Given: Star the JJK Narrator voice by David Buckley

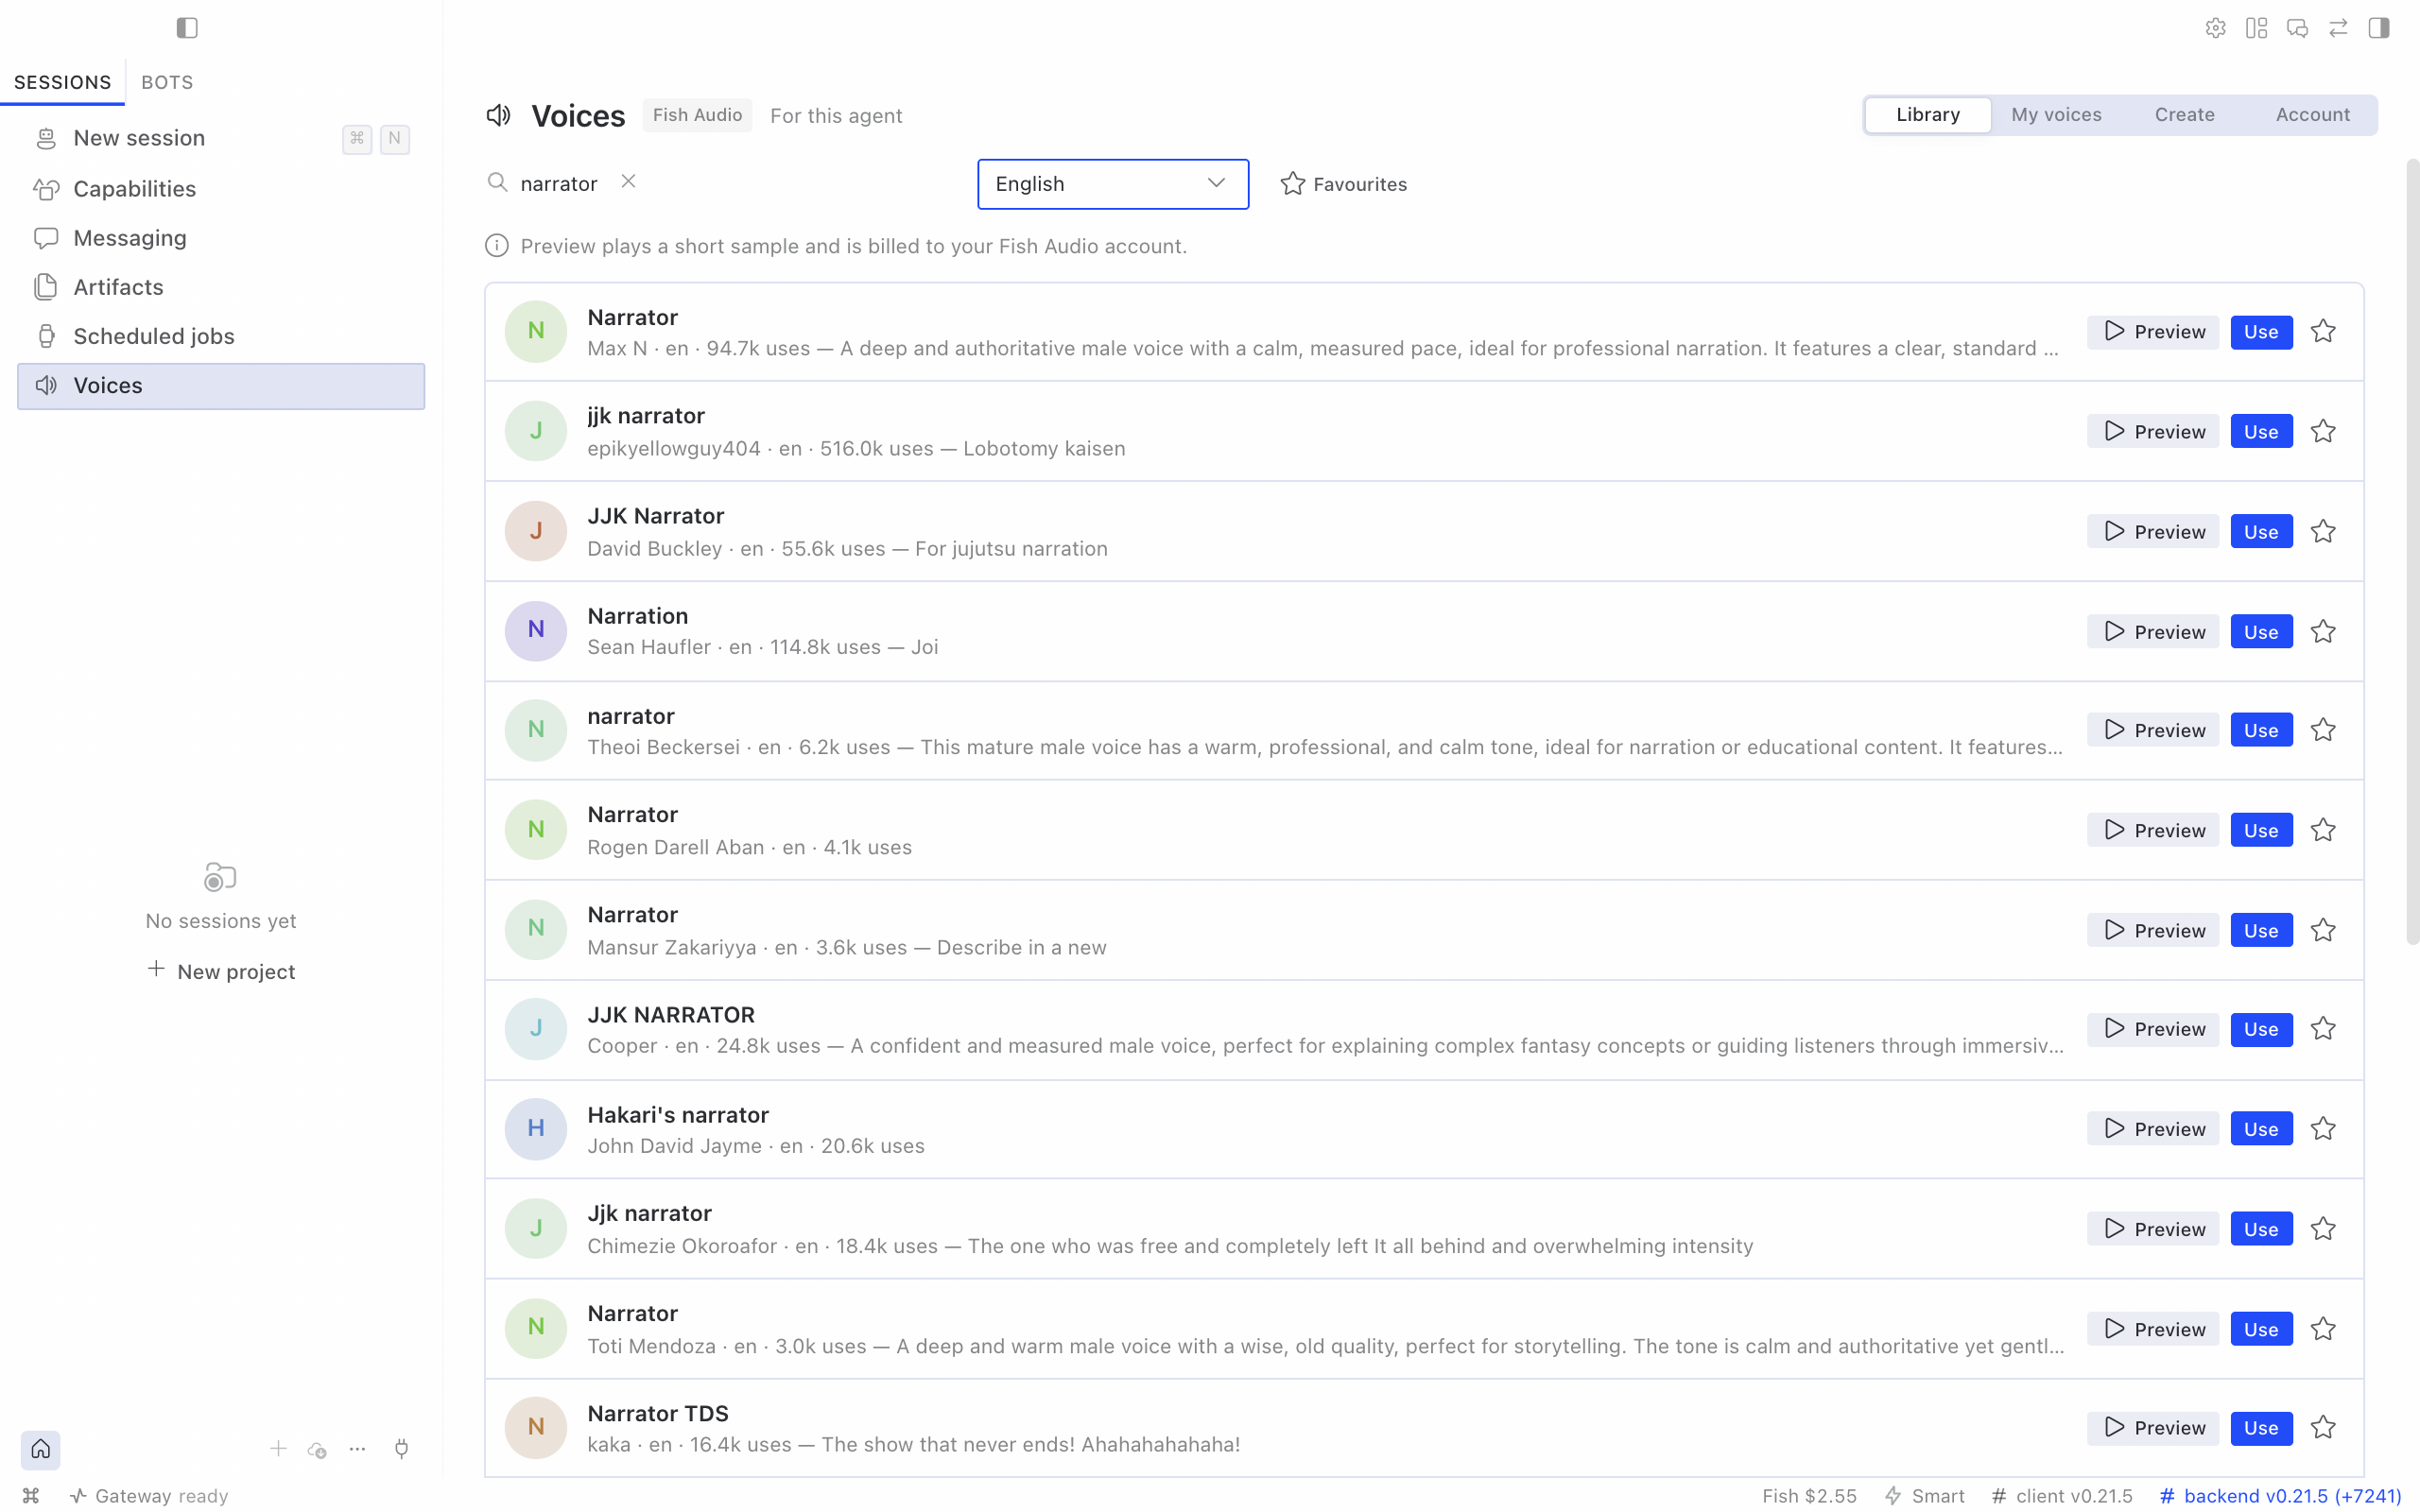Looking at the screenshot, I should pyautogui.click(x=2323, y=531).
